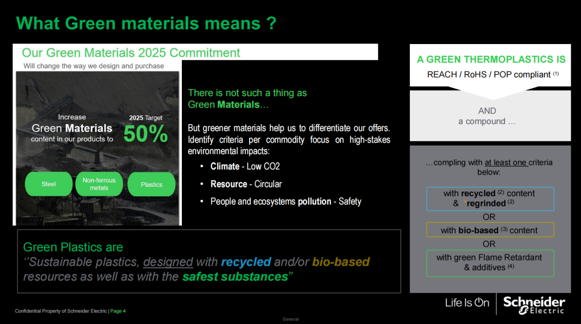Click the 'A GREEN THERMOPLASTICS IS' heading
The height and width of the screenshot is (324, 581).
pos(491,60)
